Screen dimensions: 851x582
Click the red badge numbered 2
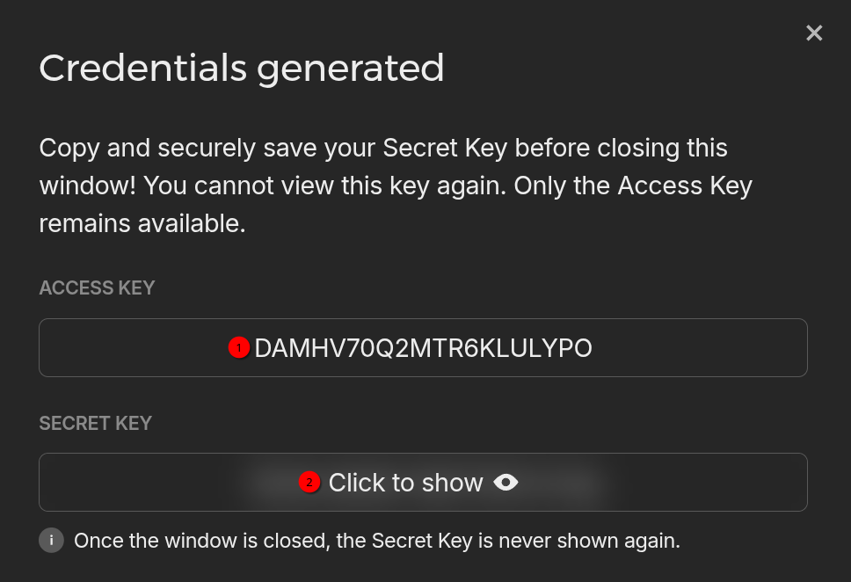(x=309, y=482)
